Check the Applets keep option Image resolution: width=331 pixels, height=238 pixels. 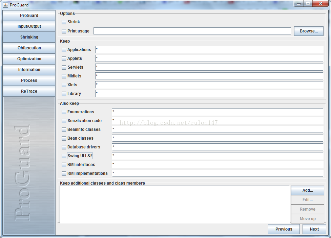tap(64, 58)
